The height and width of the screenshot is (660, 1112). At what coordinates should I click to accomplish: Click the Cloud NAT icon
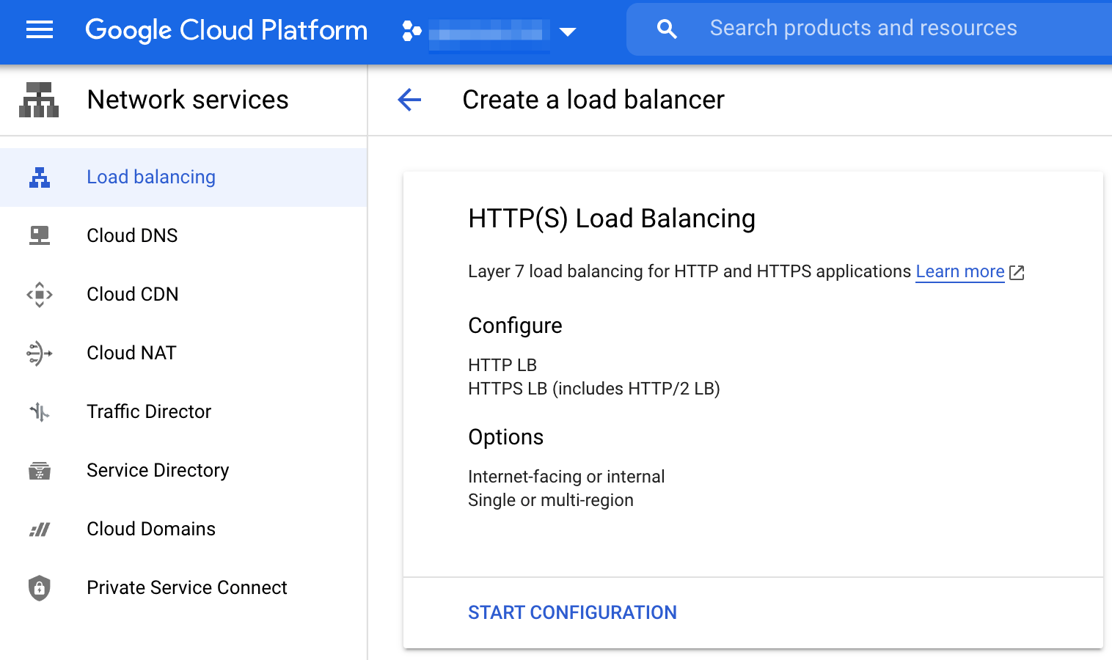40,353
